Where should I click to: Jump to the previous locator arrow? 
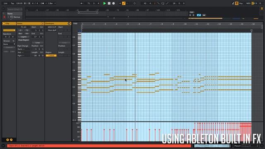[x=190, y=15]
